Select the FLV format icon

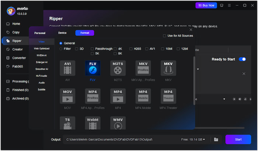click(x=93, y=69)
